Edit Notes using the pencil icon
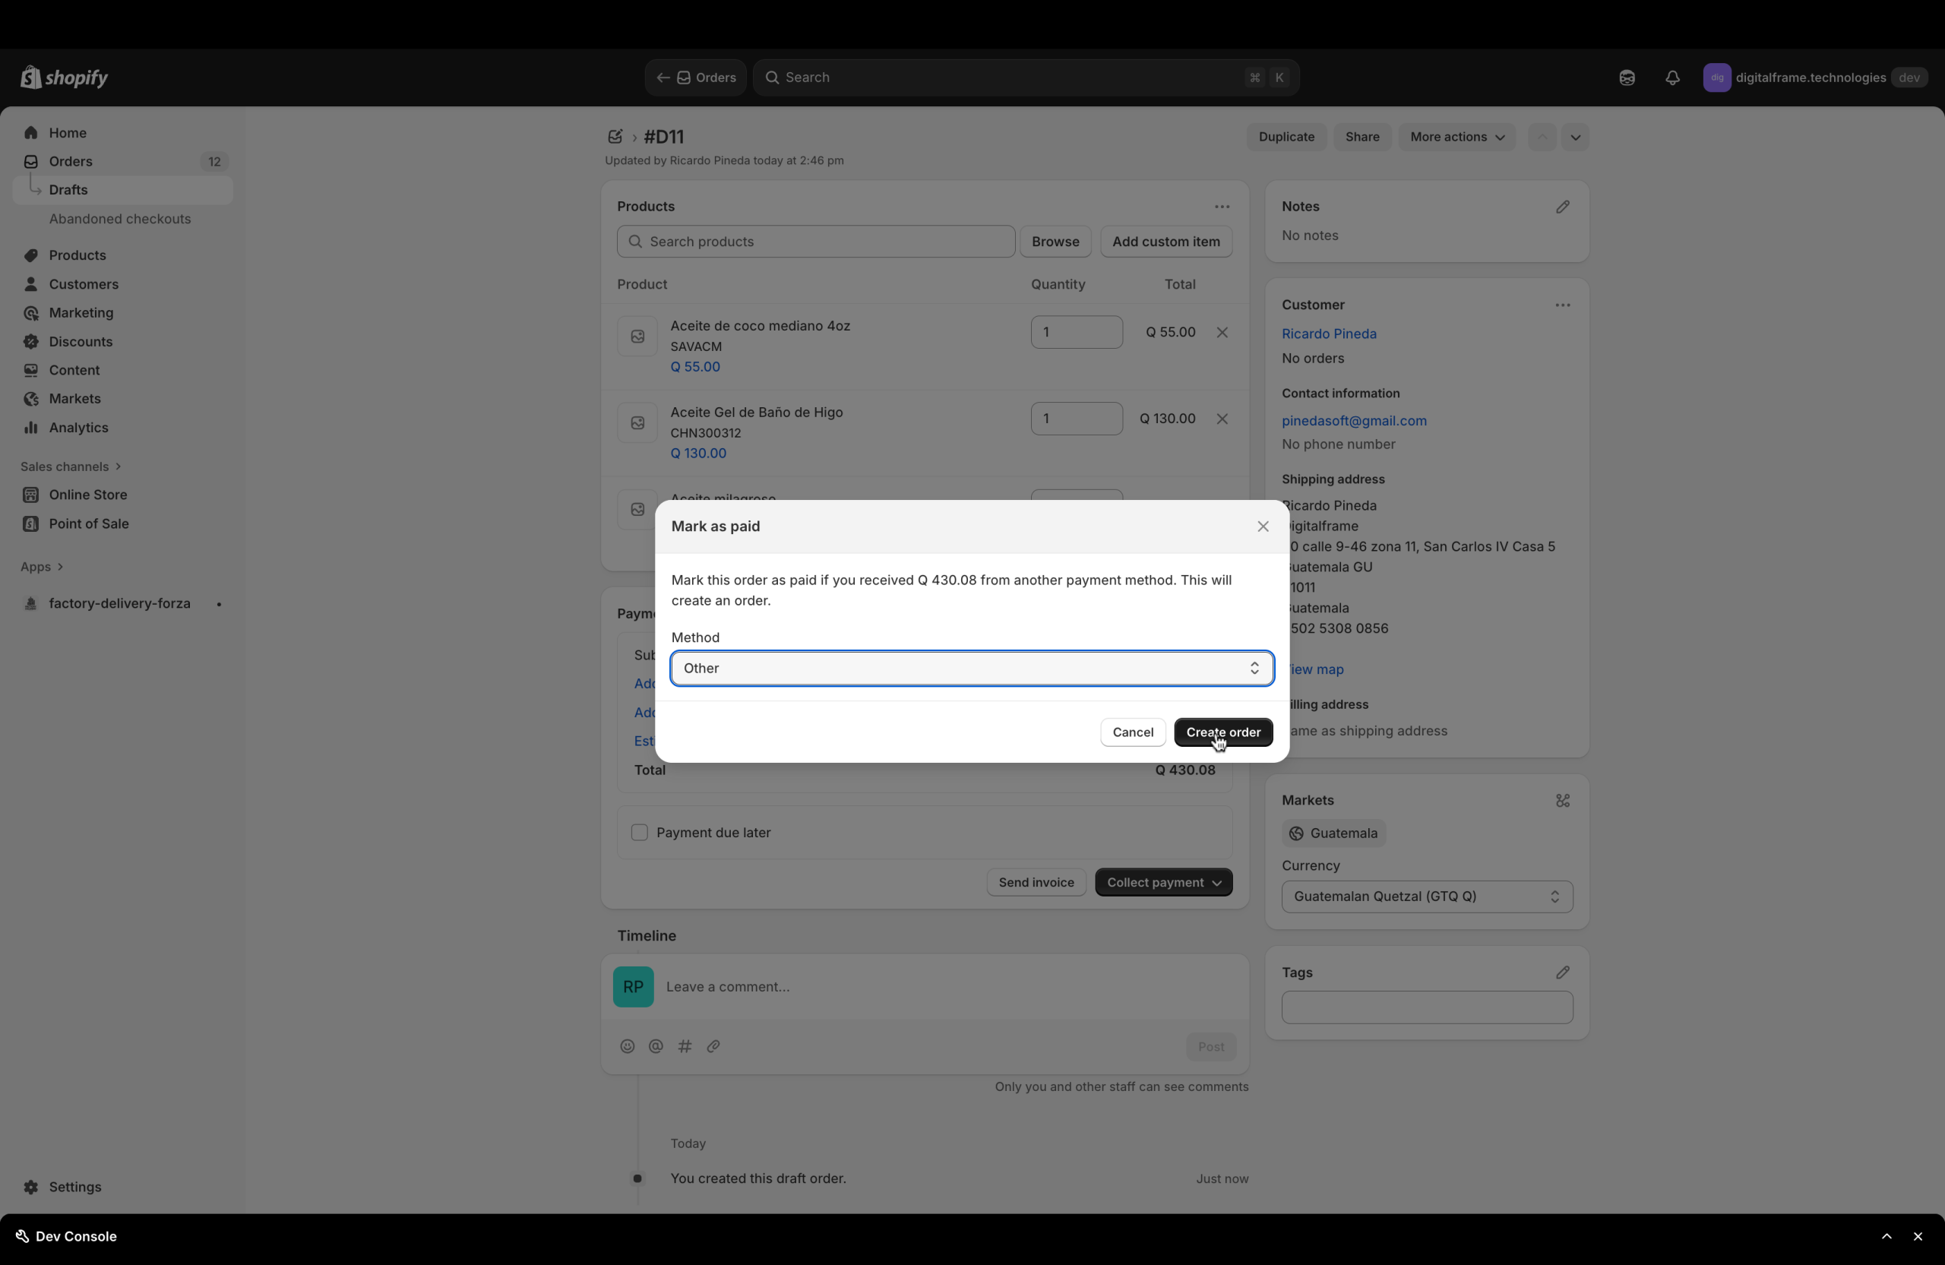Screen dimensions: 1945x1265 [1563, 207]
